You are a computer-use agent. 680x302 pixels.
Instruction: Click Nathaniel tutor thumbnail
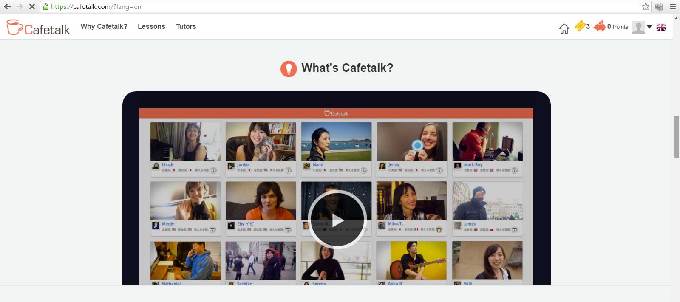click(185, 261)
